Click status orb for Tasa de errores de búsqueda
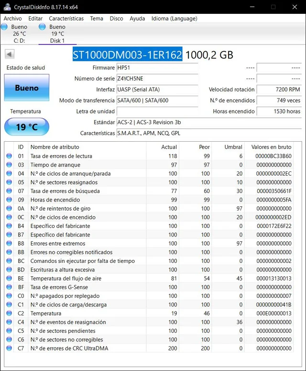The image size is (306, 371). coord(9,191)
